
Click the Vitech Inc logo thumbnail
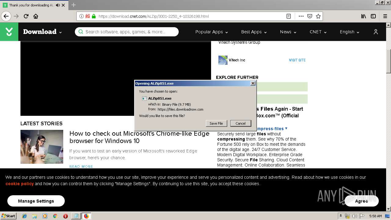pos(223,60)
